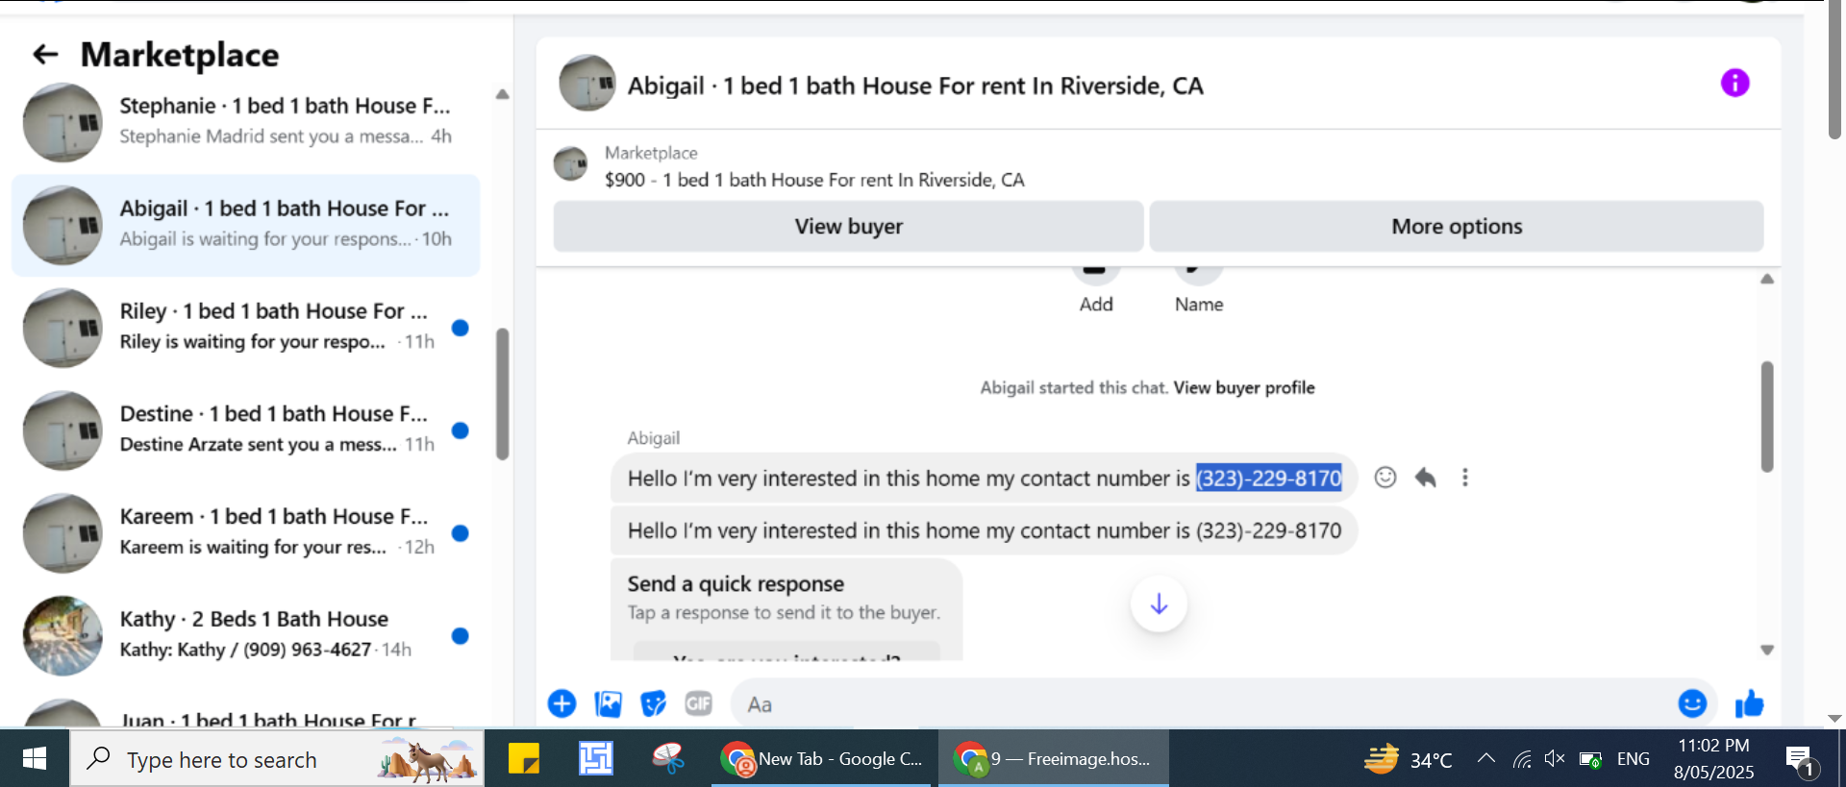Open the $900 listing thumbnail under Marketplace
This screenshot has width=1846, height=787.
(x=570, y=163)
